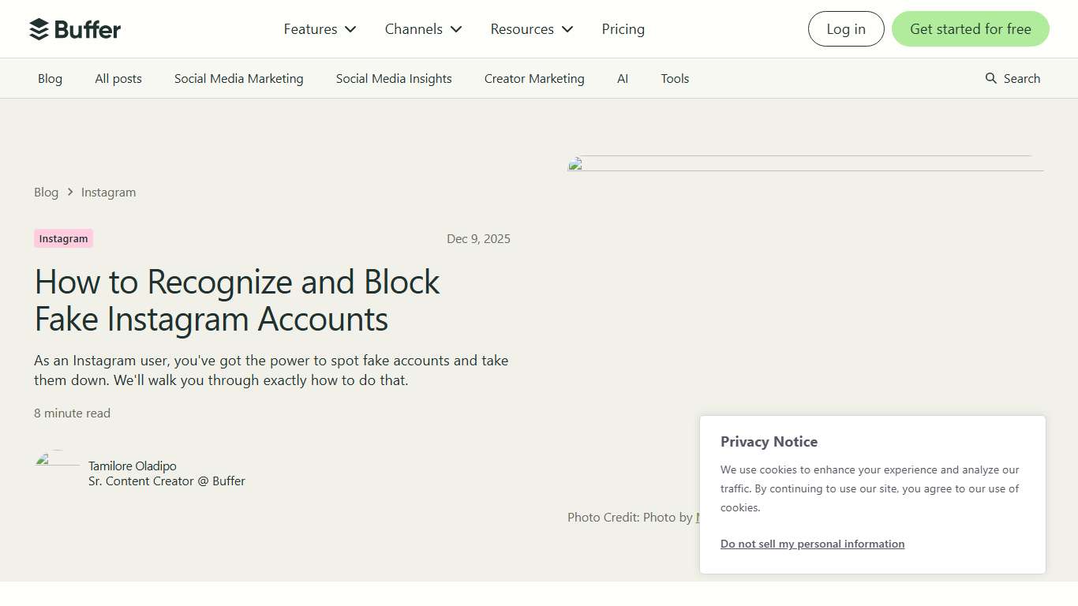Click the article's photo credit image placeholder
The width and height of the screenshot is (1078, 606).
[x=575, y=164]
